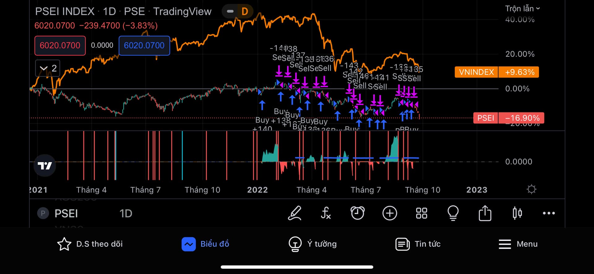Open the Tin tức news tab

418,244
